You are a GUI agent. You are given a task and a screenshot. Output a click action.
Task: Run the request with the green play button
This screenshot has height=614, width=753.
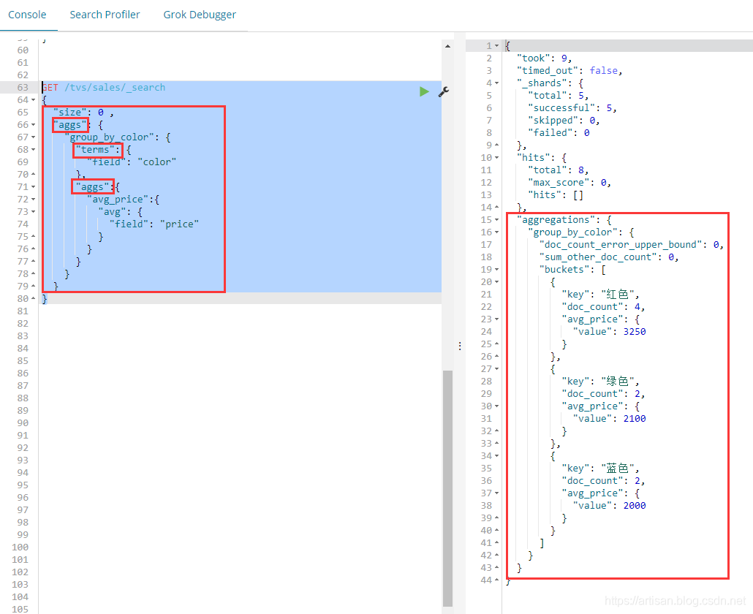[x=424, y=91]
